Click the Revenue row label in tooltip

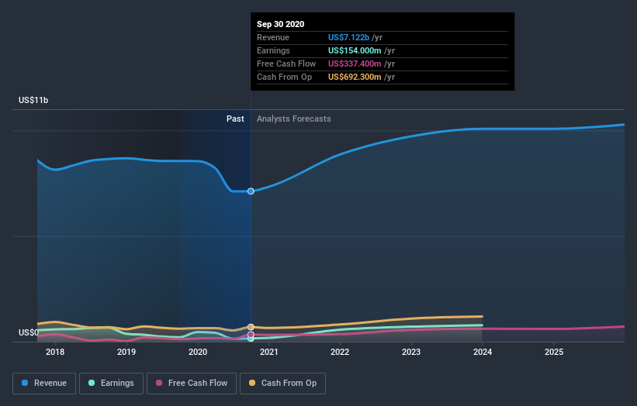[x=273, y=37]
